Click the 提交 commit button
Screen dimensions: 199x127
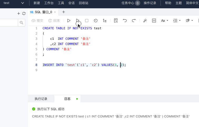pyautogui.click(x=37, y=20)
